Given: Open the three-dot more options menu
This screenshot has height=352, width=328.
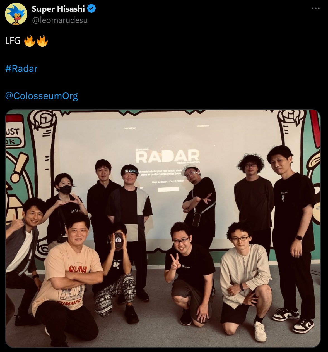Looking at the screenshot, I should tap(315, 8).
